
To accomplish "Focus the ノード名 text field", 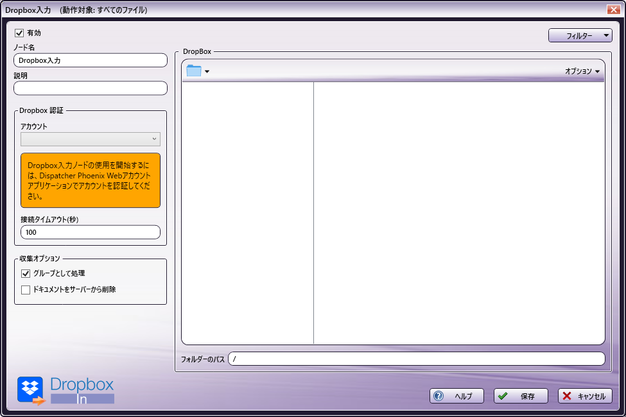I will pos(91,60).
